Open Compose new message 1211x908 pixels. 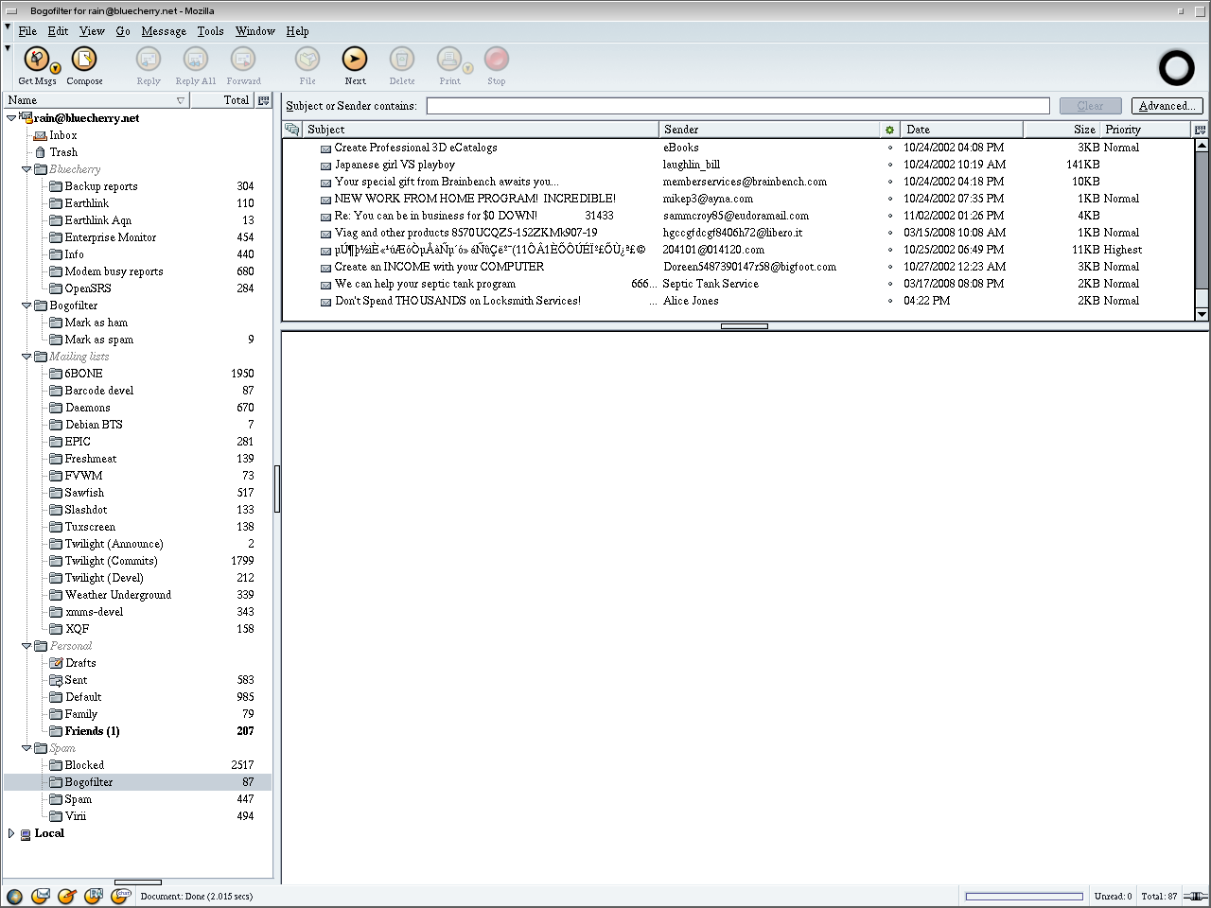pos(84,60)
